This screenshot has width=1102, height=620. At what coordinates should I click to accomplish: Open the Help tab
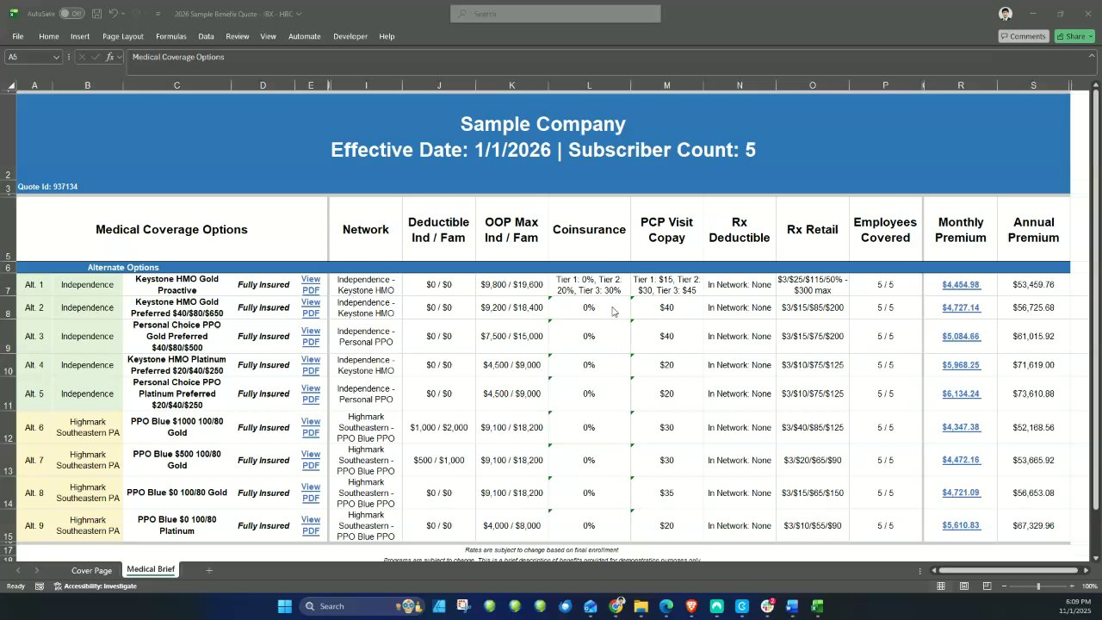(x=387, y=36)
